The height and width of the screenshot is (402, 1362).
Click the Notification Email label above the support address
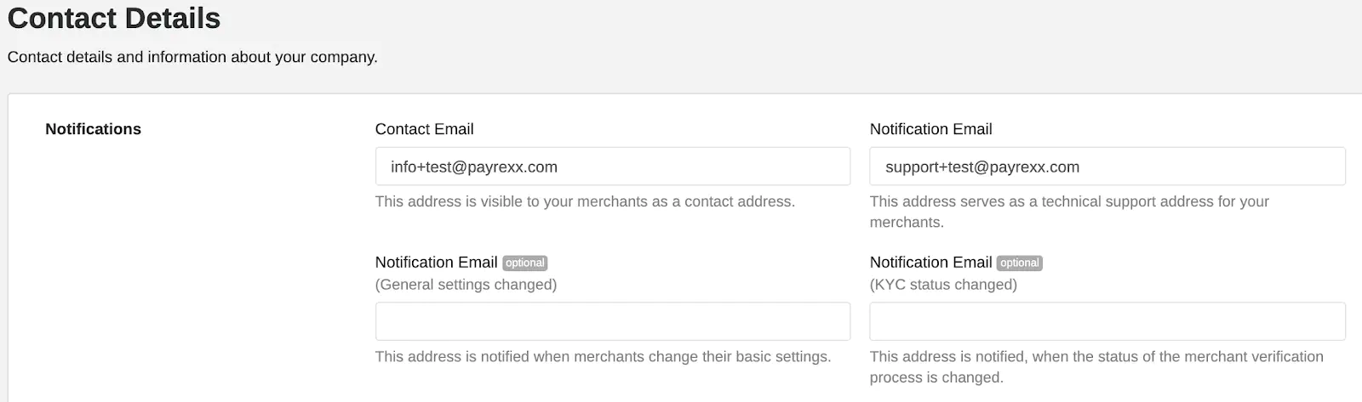(x=930, y=129)
